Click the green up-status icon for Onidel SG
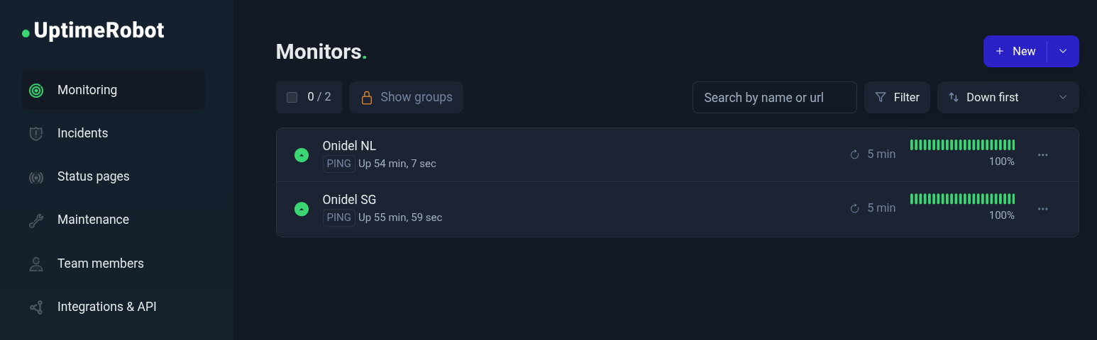This screenshot has height=340, width=1097. (302, 209)
